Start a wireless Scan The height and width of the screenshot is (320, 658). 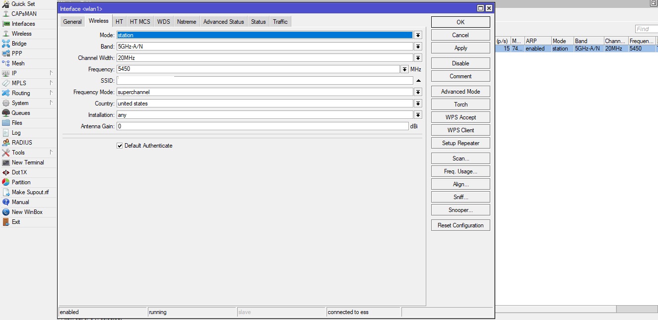(460, 158)
